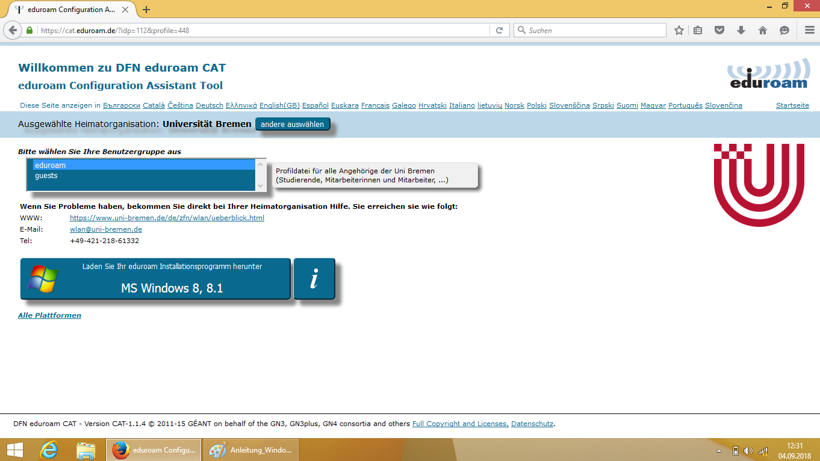Screen dimensions: 820x461
Task: Click the Firefox bookmark star icon
Action: coord(679,30)
